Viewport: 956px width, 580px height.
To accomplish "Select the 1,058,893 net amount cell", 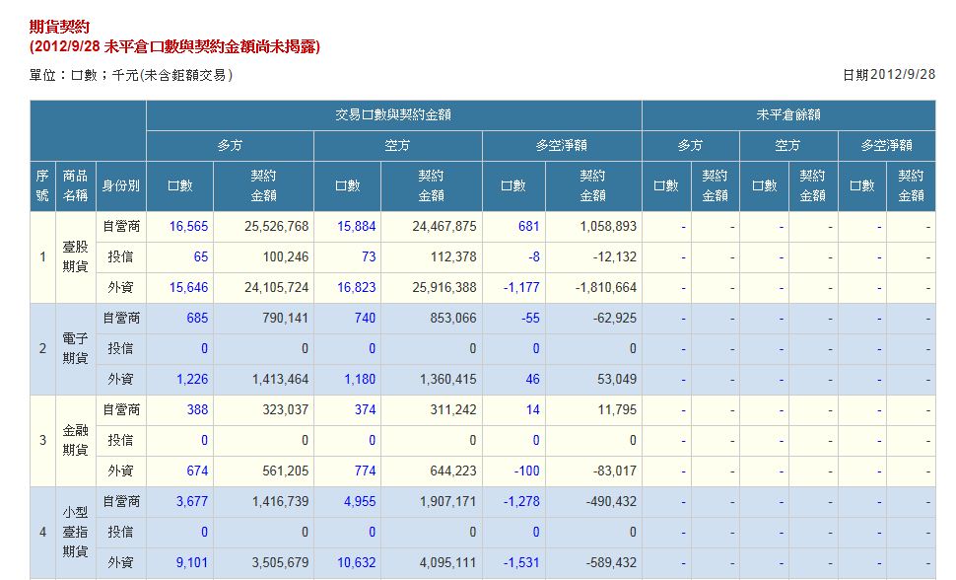I will point(594,227).
